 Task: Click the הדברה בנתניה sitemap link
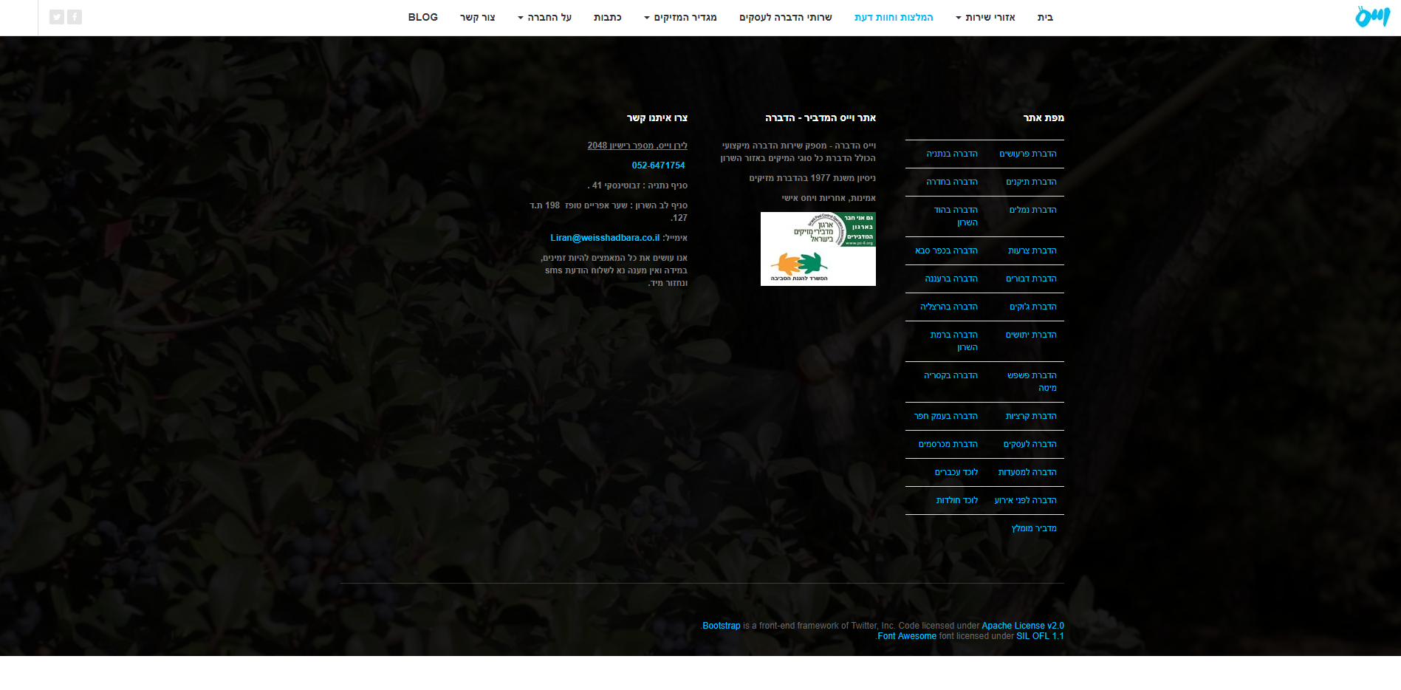pos(952,154)
